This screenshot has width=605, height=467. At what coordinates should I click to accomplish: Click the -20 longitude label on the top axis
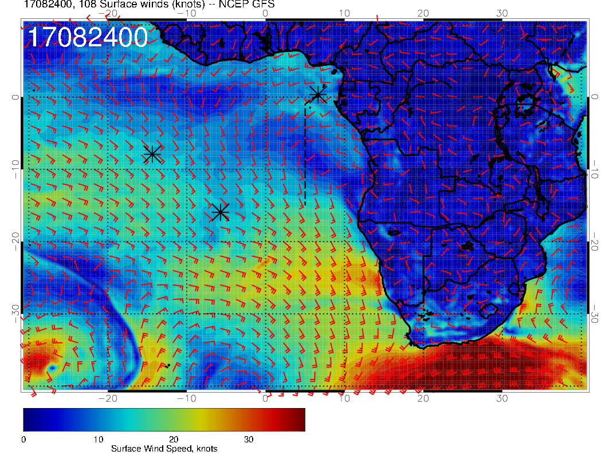(x=108, y=13)
